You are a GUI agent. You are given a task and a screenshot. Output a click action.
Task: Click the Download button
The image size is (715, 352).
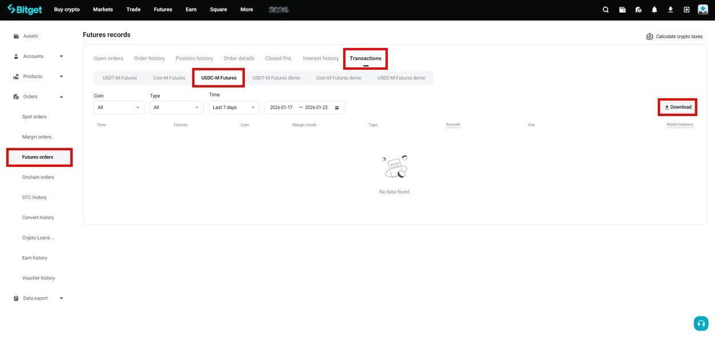(x=678, y=107)
